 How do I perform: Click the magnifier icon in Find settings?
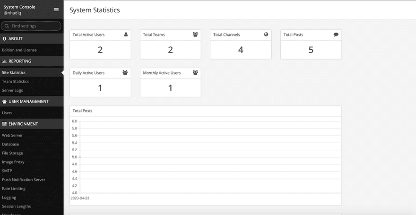(7, 26)
